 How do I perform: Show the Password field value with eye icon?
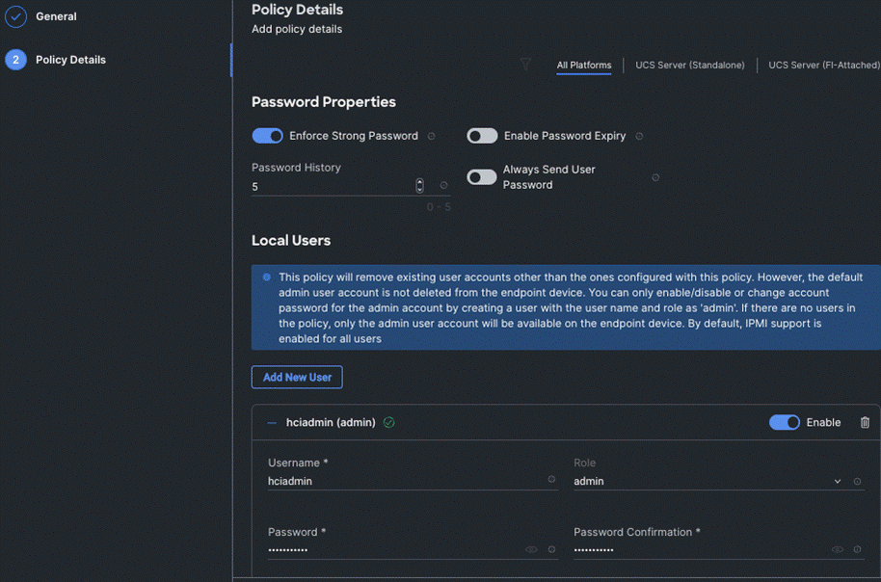coord(531,549)
